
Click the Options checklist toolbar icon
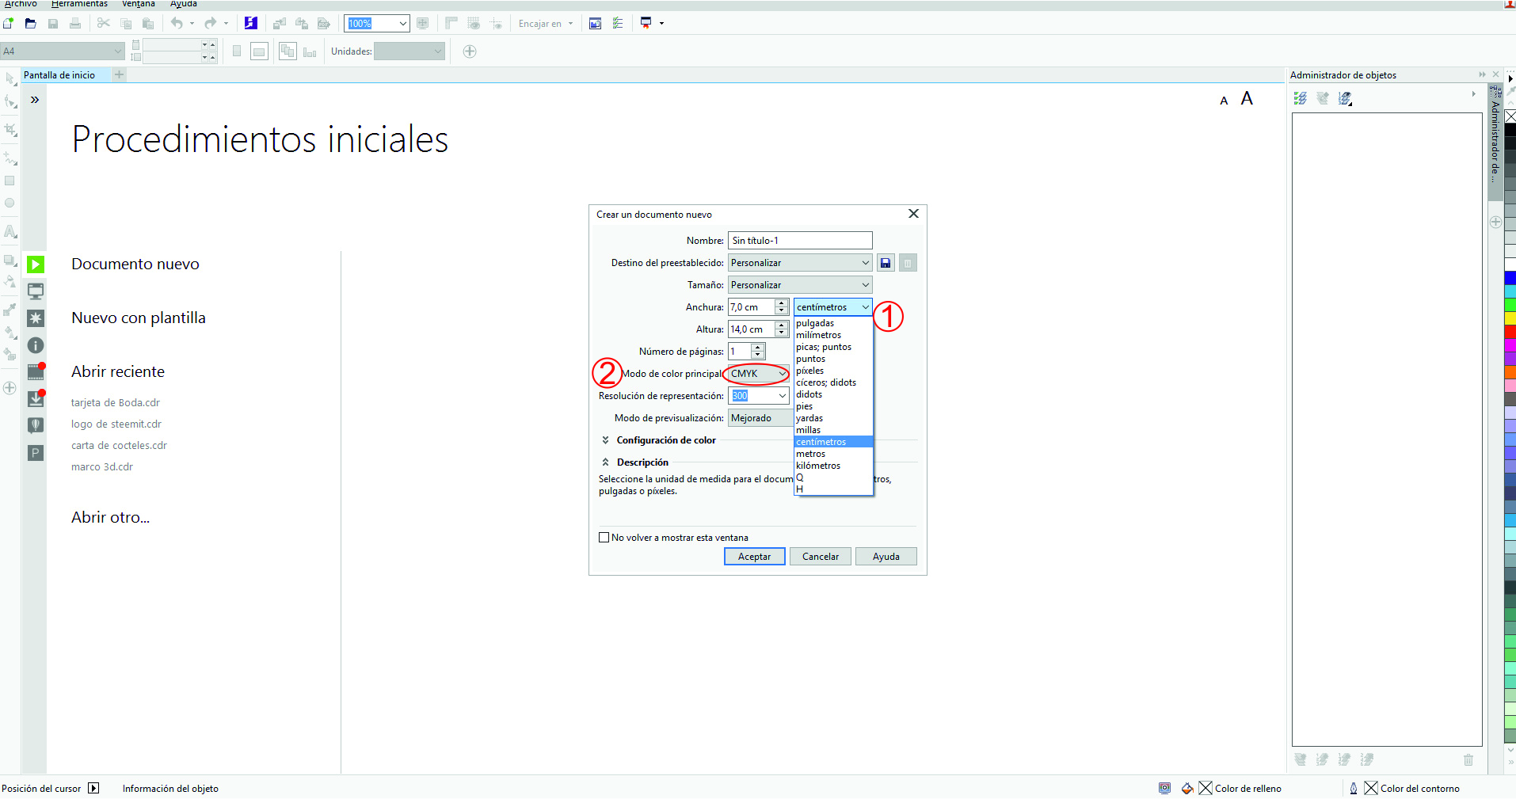tap(618, 23)
